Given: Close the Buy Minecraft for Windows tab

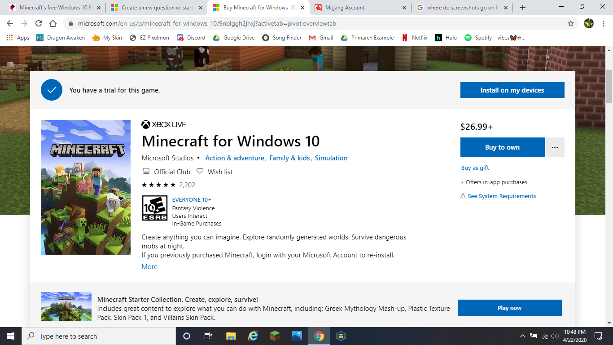Looking at the screenshot, I should tap(303, 8).
